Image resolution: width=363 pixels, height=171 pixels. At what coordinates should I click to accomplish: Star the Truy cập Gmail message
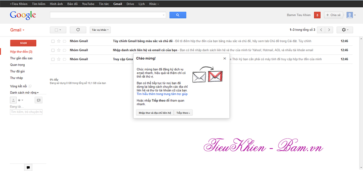tap(59, 59)
